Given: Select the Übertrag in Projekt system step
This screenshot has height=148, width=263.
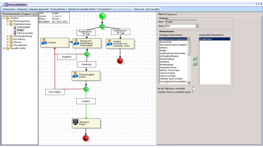Looking at the screenshot, I should [x=86, y=123].
